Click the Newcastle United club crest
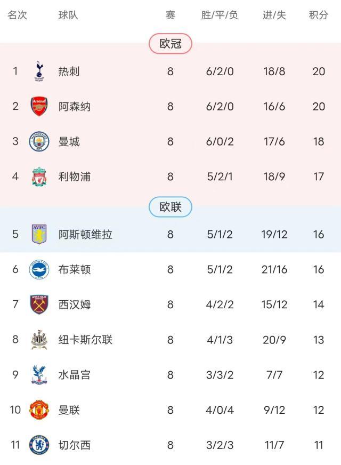 tap(39, 340)
